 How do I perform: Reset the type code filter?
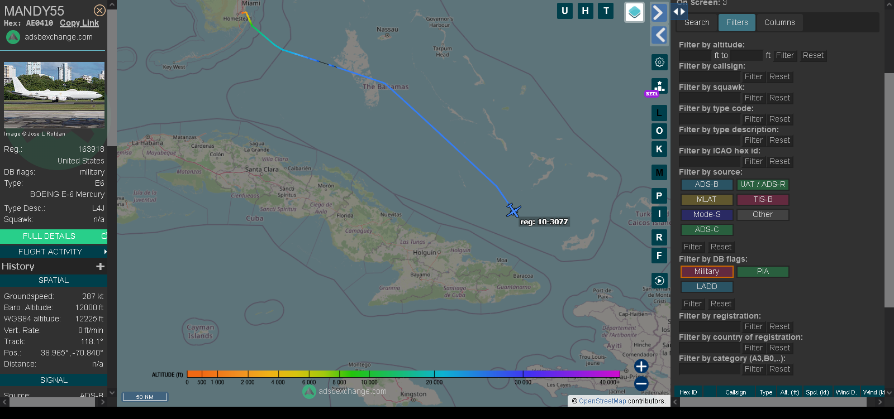click(x=779, y=119)
